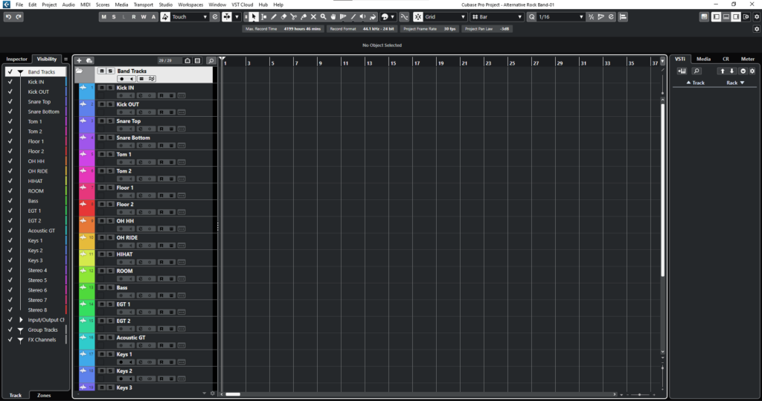
Task: Select the Play speaker tool
Action: (363, 17)
